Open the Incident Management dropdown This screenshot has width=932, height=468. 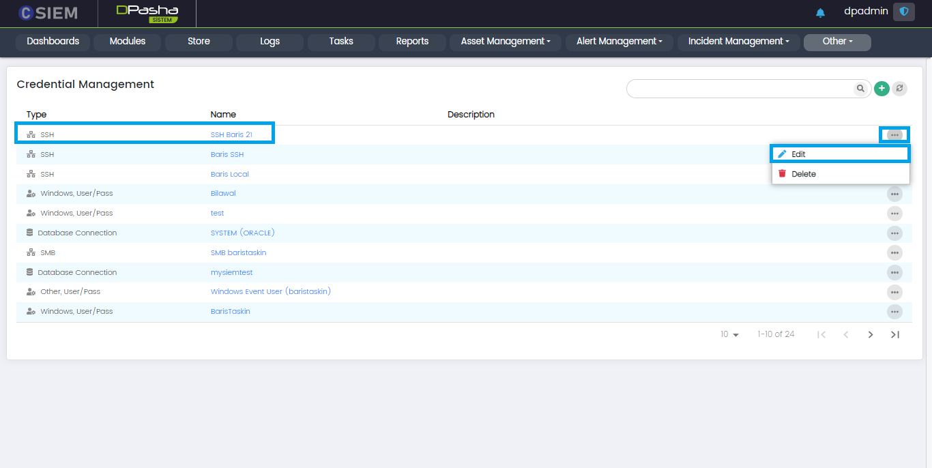click(x=738, y=42)
